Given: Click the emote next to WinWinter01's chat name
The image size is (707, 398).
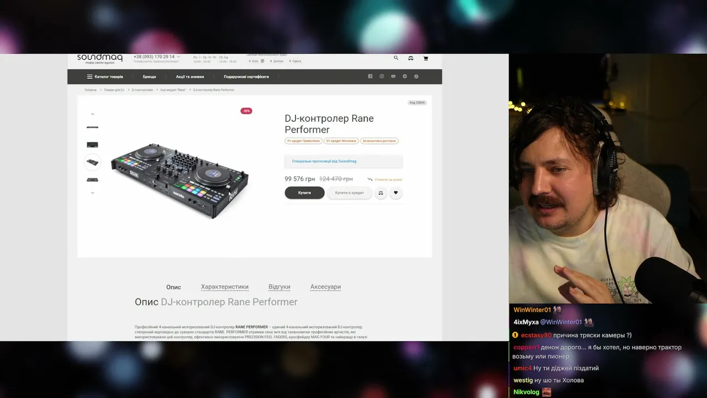Looking at the screenshot, I should [557, 310].
